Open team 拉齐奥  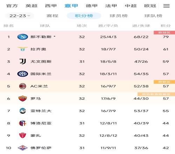tap(38, 49)
